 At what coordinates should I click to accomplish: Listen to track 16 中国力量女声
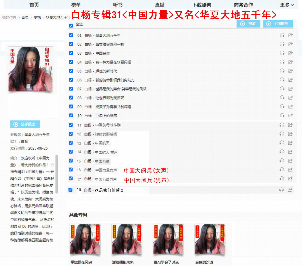282,170
